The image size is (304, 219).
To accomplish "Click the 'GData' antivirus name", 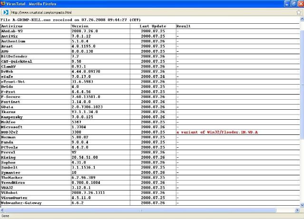I will coord(7,107).
